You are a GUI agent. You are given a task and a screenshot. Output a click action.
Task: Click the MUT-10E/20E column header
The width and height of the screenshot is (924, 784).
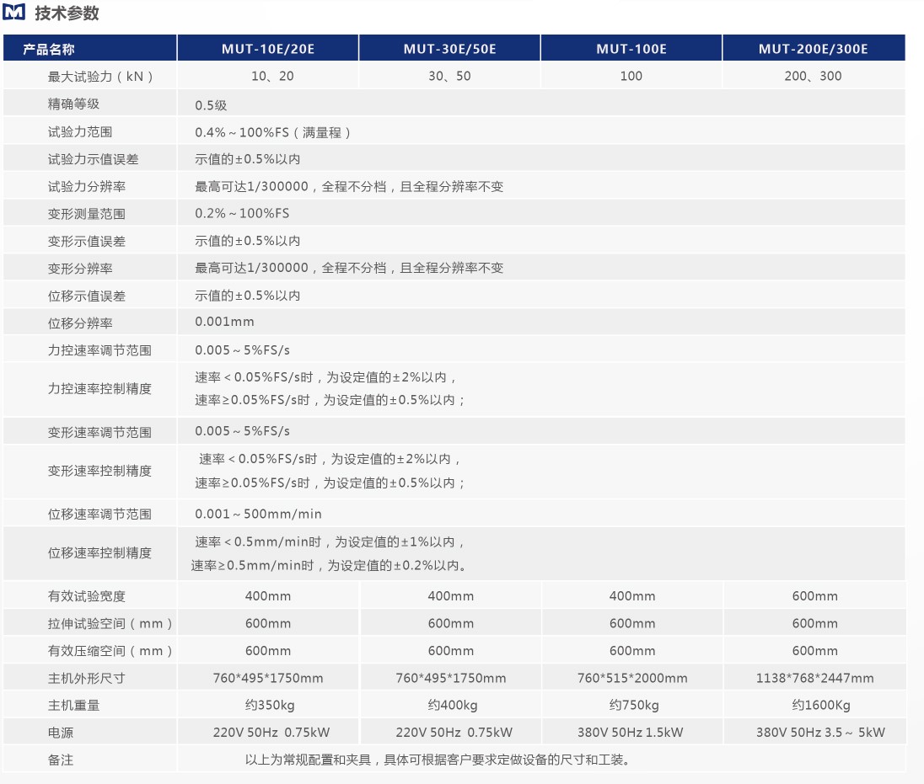(268, 49)
